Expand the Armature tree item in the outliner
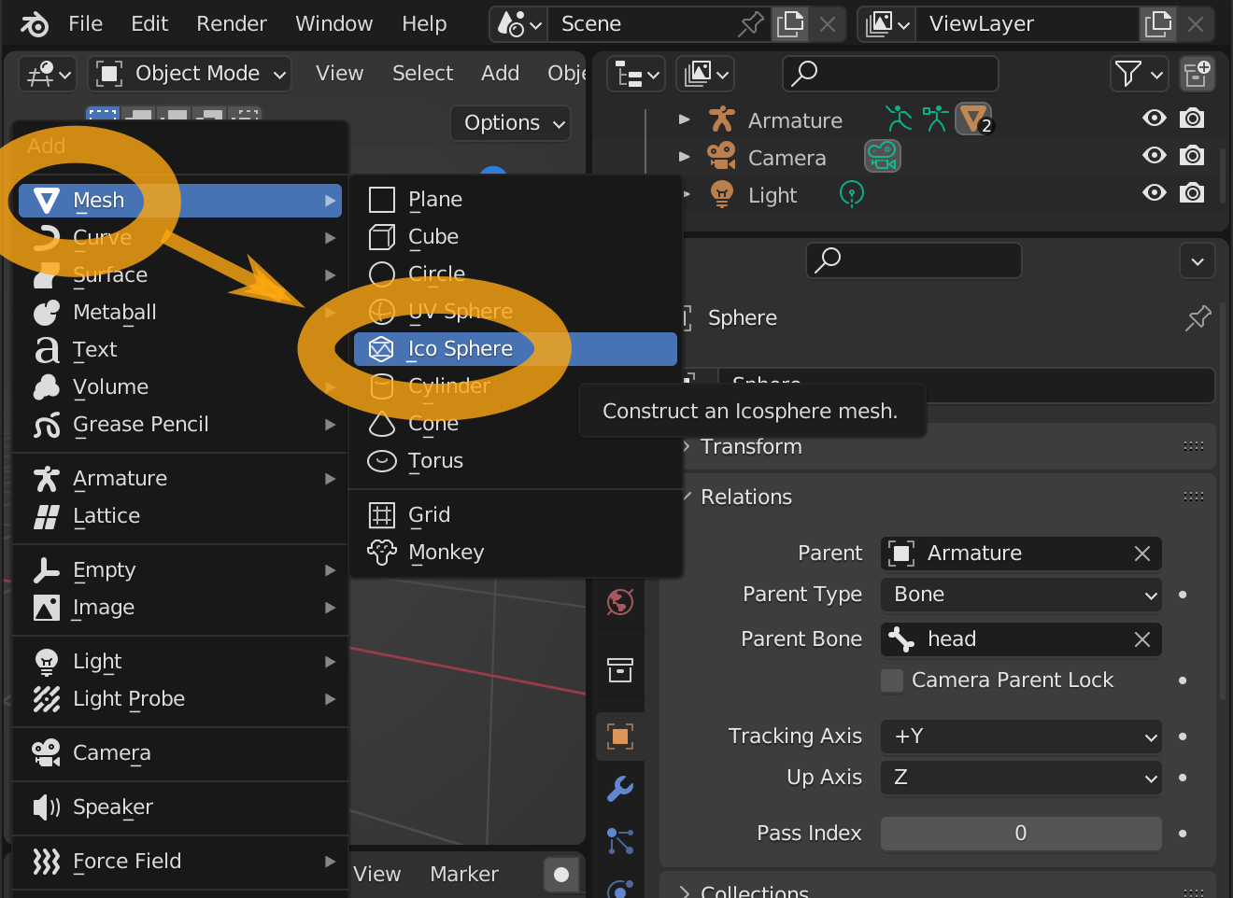Viewport: 1233px width, 898px height. coord(685,119)
